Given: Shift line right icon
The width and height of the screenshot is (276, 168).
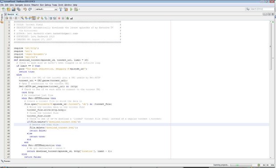Looking at the screenshot, I should coord(54,18).
